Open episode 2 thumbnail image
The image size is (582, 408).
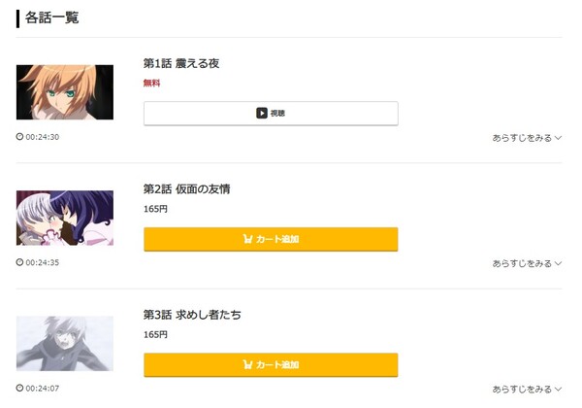[65, 218]
